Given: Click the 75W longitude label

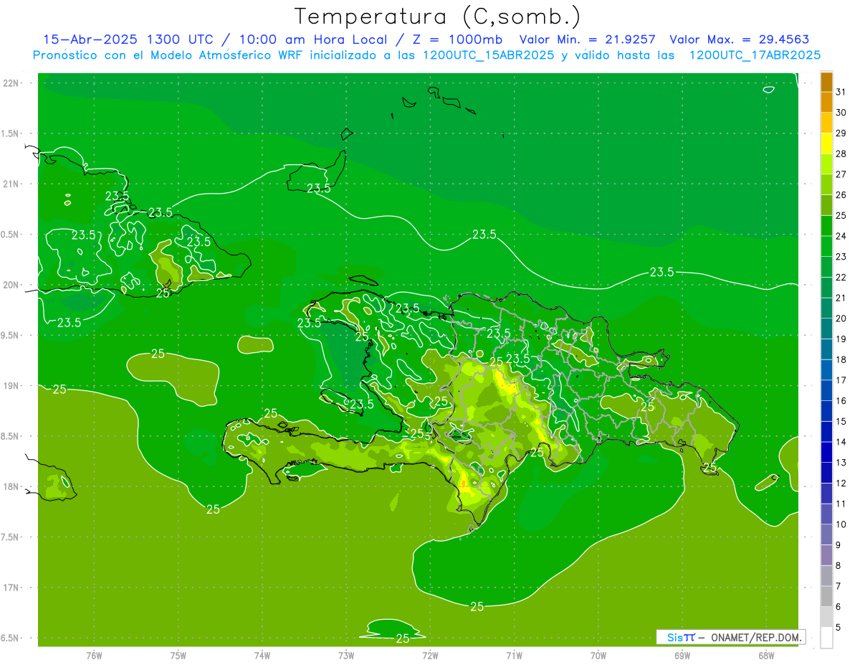Looking at the screenshot, I should point(178,655).
